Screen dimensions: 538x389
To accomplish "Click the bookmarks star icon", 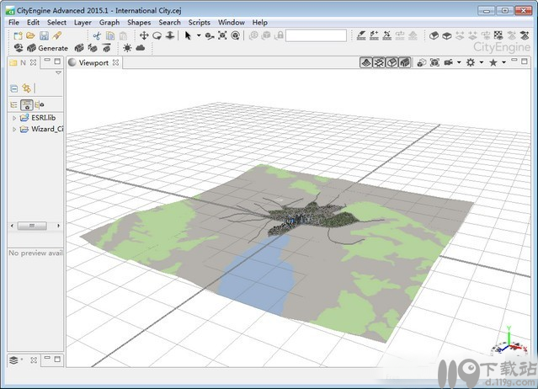I will [493, 62].
